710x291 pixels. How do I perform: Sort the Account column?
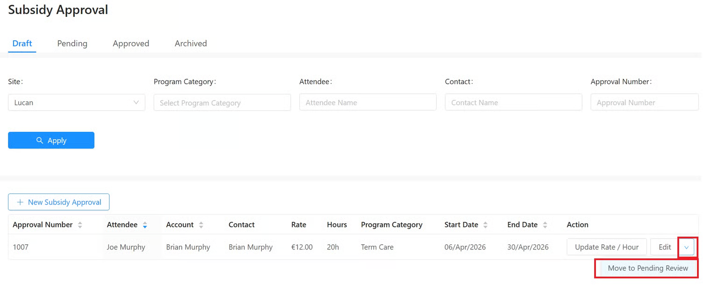coord(201,225)
